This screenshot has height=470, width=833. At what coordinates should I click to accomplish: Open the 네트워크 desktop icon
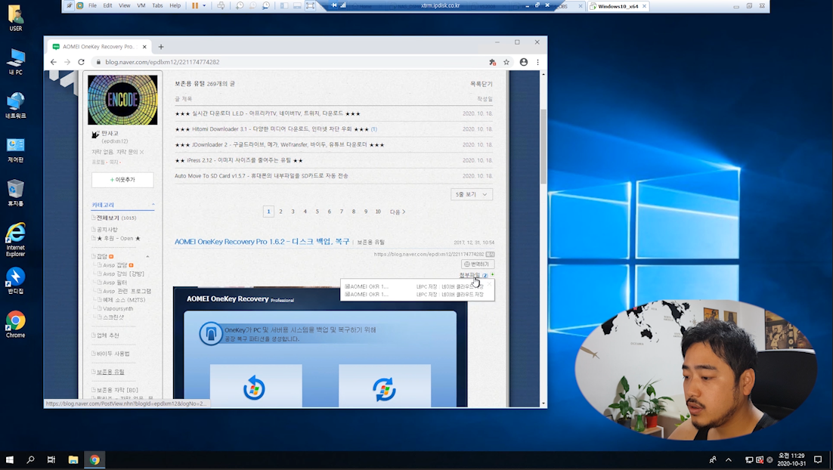tap(15, 105)
